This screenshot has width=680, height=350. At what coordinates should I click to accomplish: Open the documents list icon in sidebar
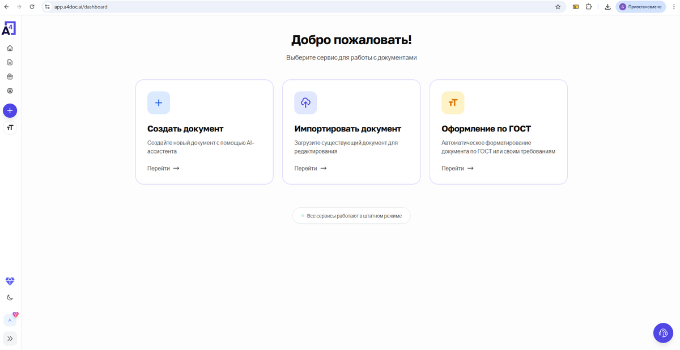[10, 62]
